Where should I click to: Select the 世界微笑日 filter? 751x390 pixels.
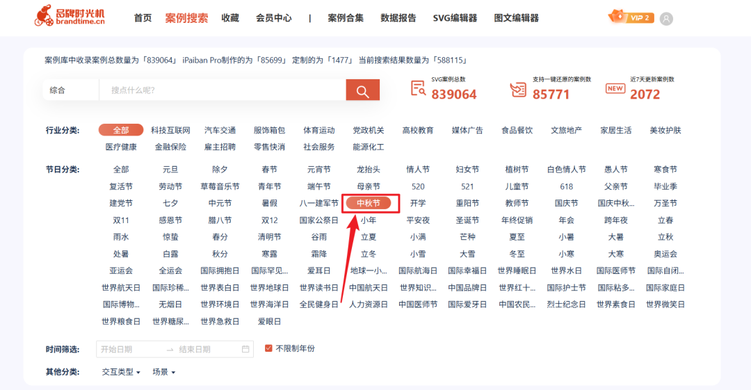665,304
